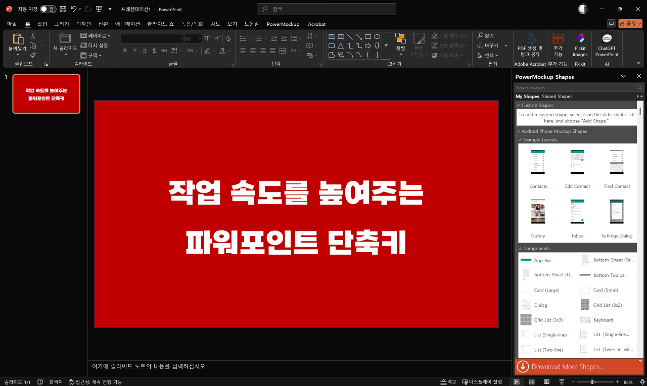Click the Undo arrow icon
Viewport: 647px width, 386px height.
click(x=74, y=9)
